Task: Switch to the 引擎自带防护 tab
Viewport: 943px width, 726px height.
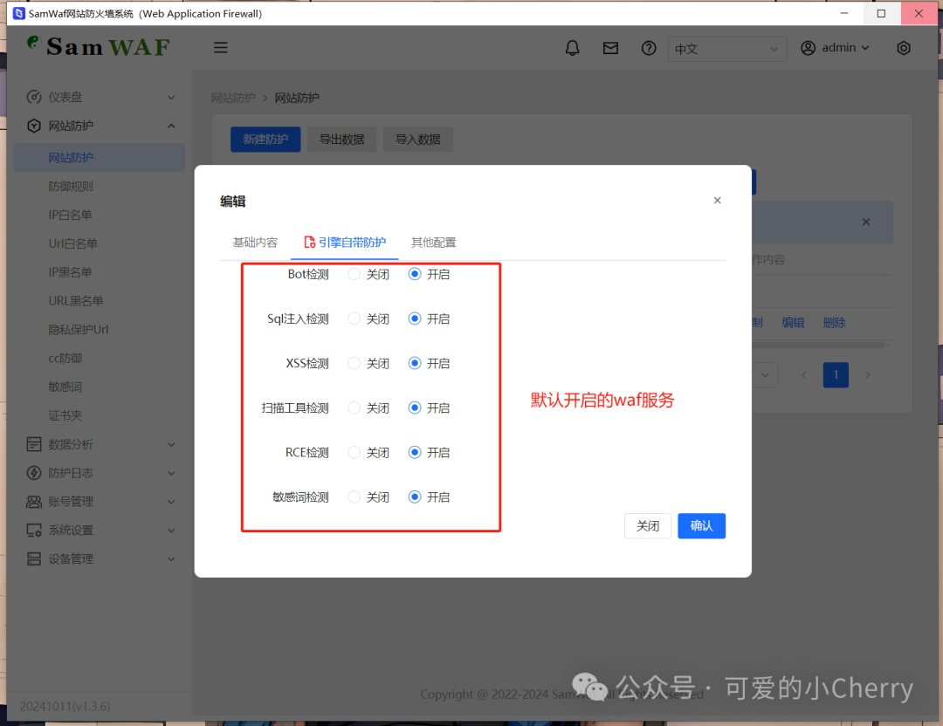Action: (x=345, y=243)
